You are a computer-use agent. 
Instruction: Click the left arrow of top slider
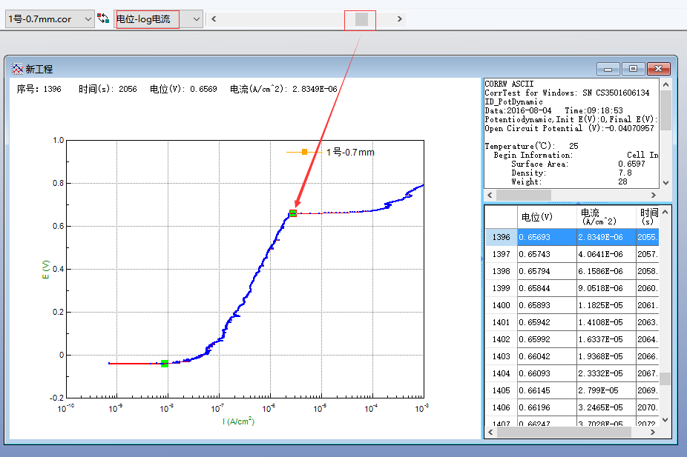click(214, 19)
